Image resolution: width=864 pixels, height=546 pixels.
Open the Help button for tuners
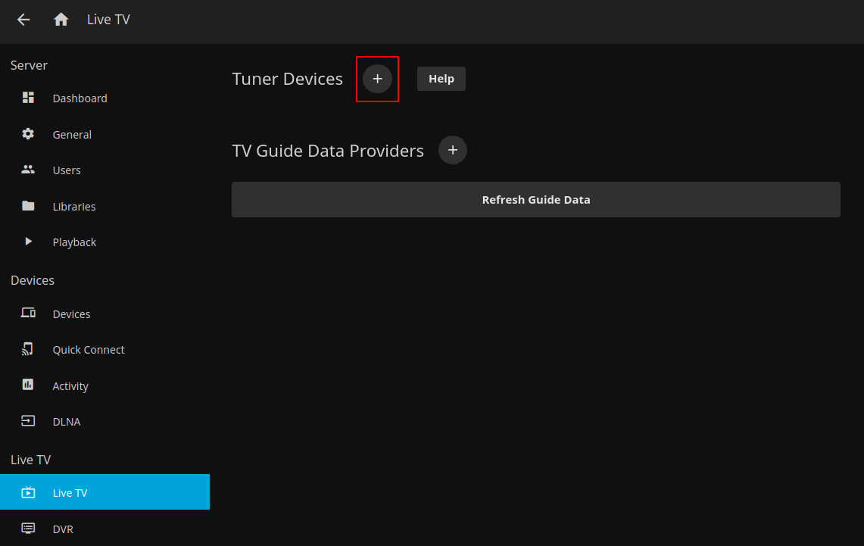click(441, 79)
